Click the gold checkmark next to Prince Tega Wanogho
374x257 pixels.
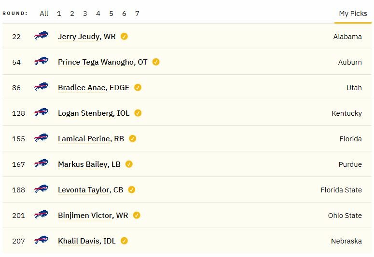(156, 62)
